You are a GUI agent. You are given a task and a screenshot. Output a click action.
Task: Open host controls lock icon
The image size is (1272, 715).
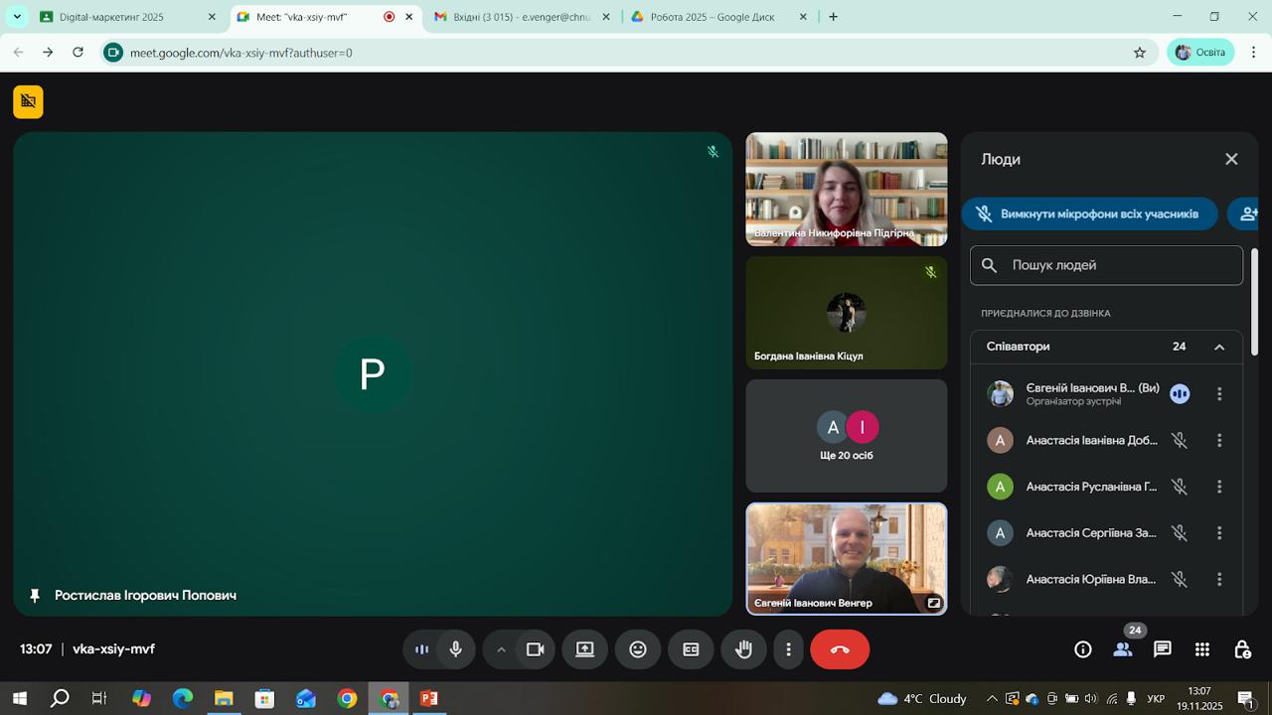point(1242,649)
